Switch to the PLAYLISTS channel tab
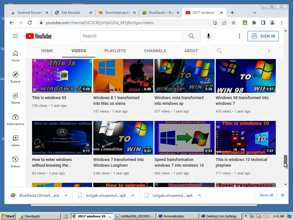The image size is (293, 220). click(x=115, y=51)
